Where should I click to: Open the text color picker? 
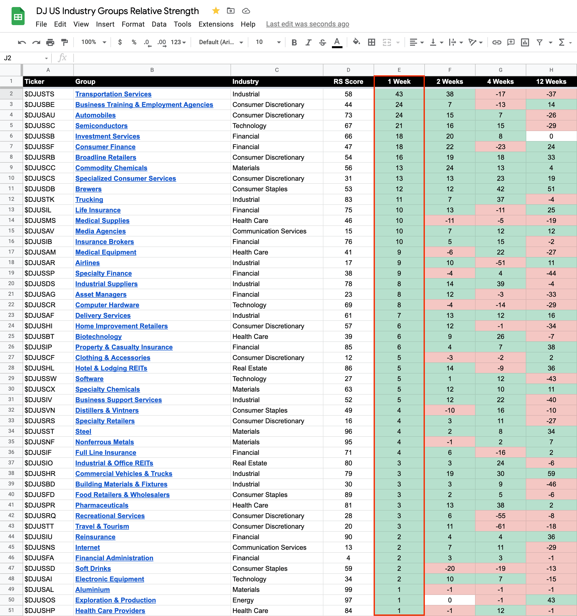click(x=337, y=42)
